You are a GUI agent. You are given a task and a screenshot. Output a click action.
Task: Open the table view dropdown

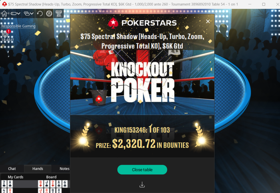pyautogui.click(x=15, y=14)
